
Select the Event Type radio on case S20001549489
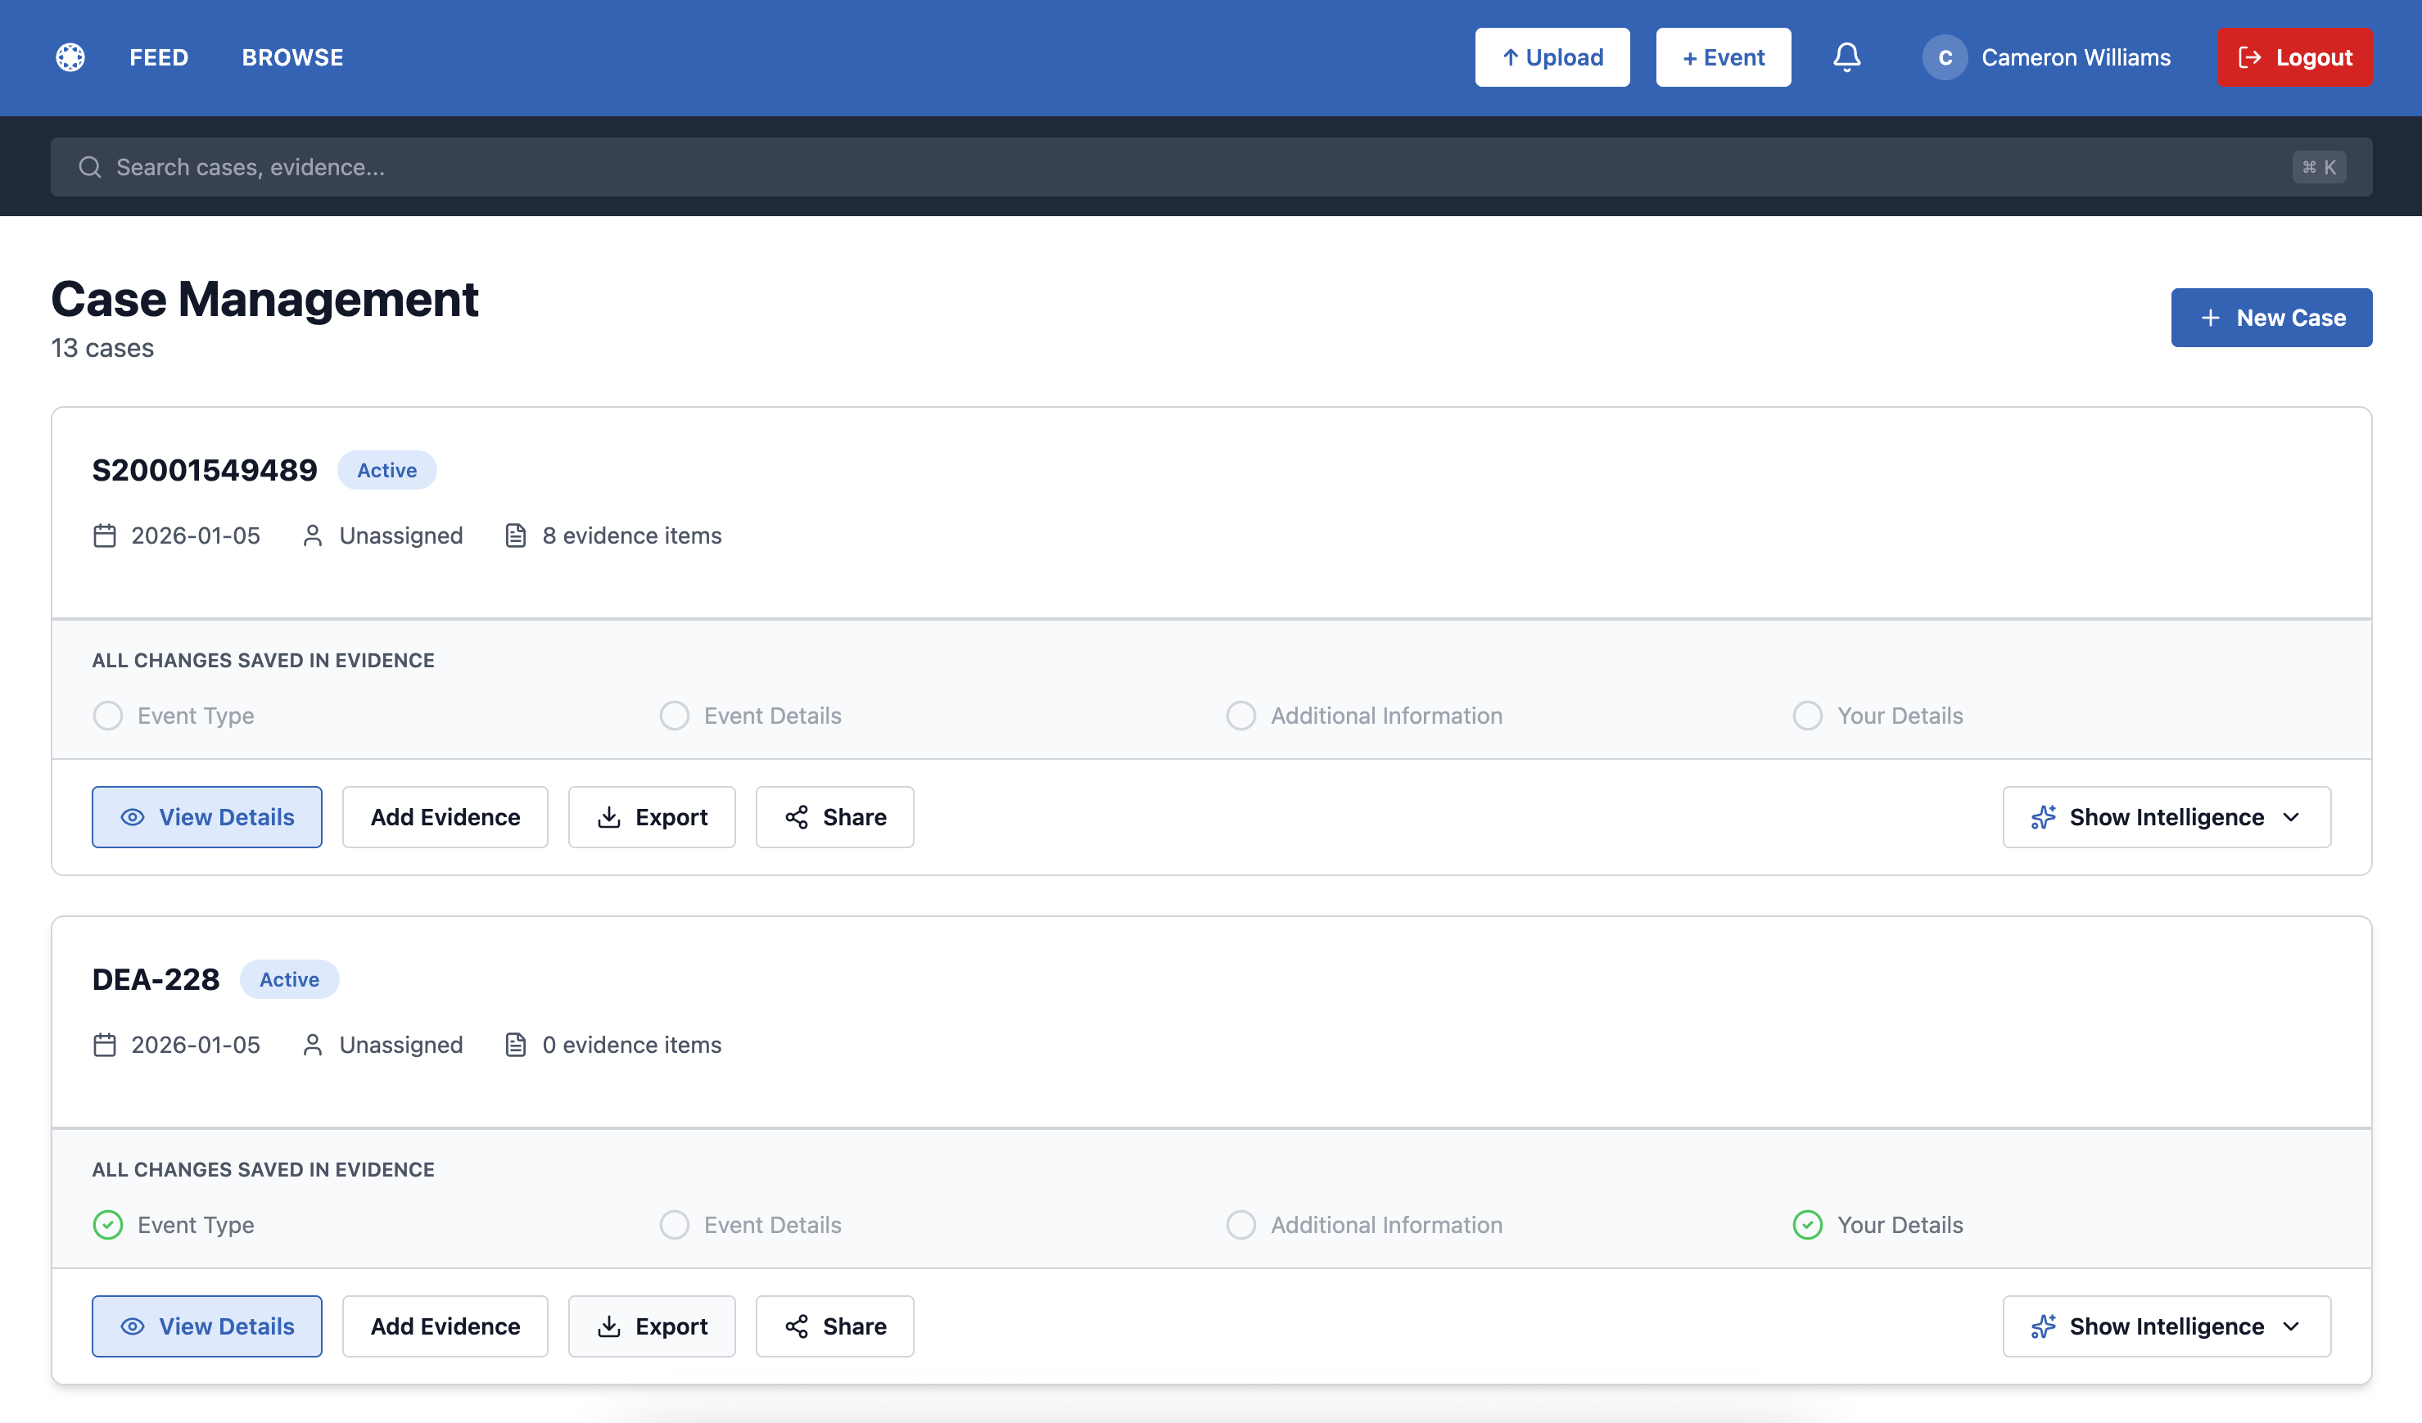point(106,715)
